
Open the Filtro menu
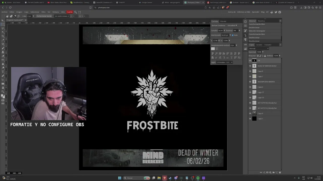point(43,12)
